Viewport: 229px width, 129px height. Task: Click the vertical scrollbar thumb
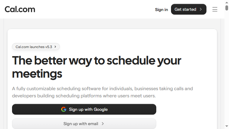tap(227, 8)
